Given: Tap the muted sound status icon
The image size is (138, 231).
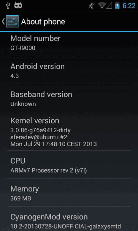Looking at the screenshot, I should (x=92, y=6).
